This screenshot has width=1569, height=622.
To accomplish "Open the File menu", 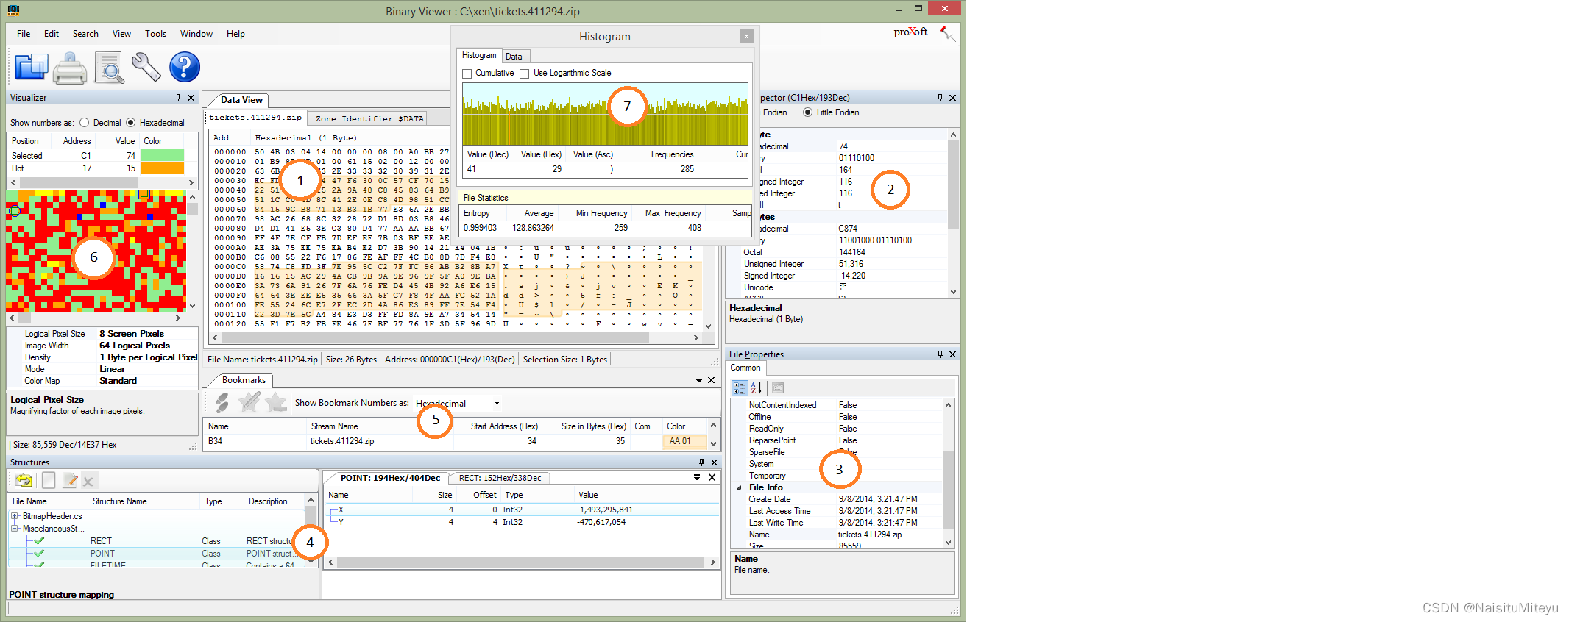I will 24,34.
